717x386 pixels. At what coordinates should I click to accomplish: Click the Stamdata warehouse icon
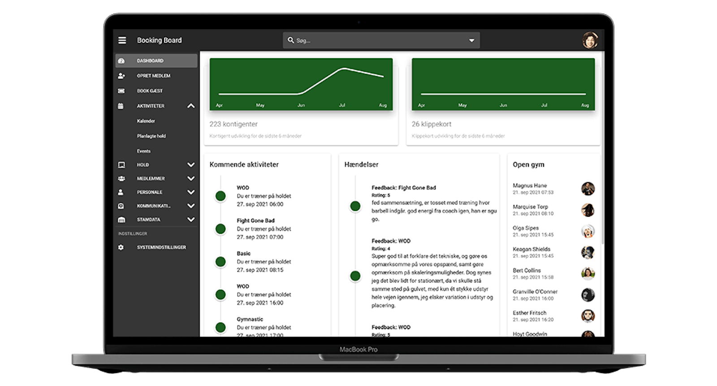tap(121, 220)
